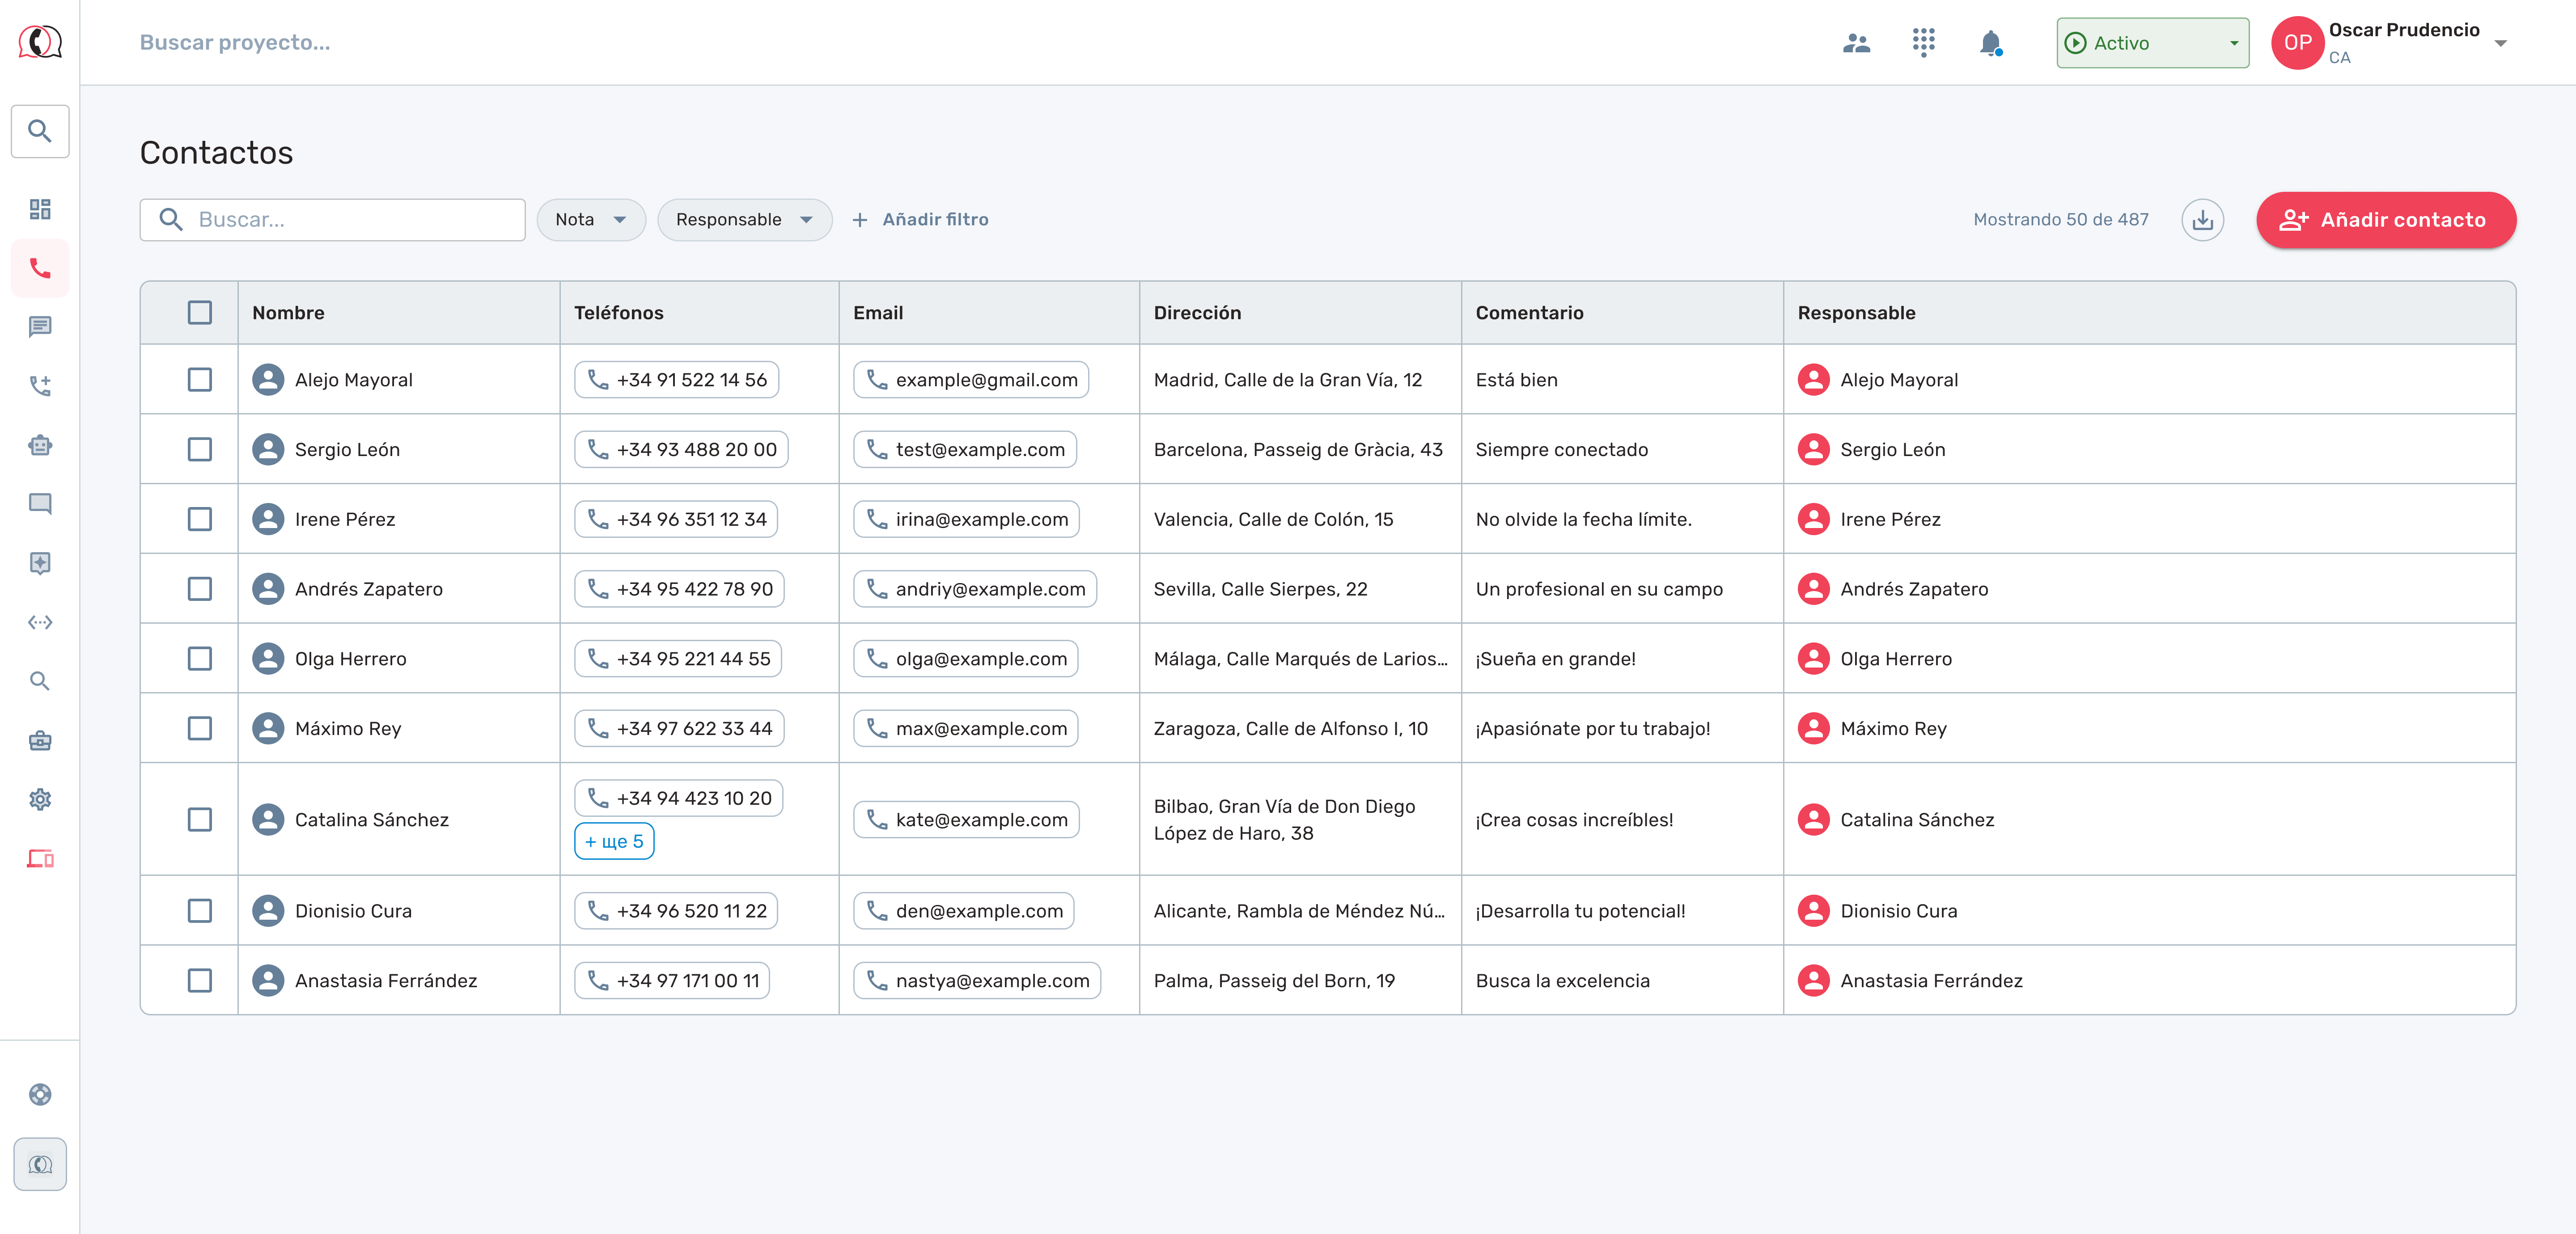The width and height of the screenshot is (2576, 1234).
Task: Open the Responsable filter dropdown
Action: pyautogui.click(x=744, y=220)
